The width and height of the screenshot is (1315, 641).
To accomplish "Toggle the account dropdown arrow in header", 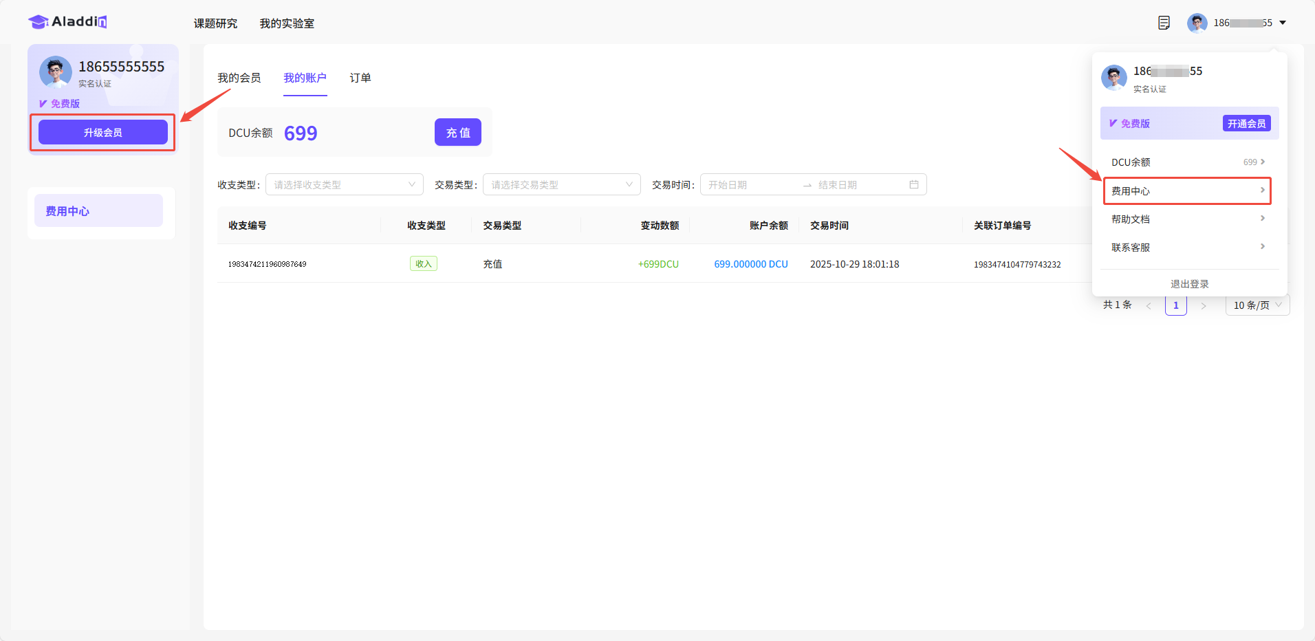I will click(1283, 23).
